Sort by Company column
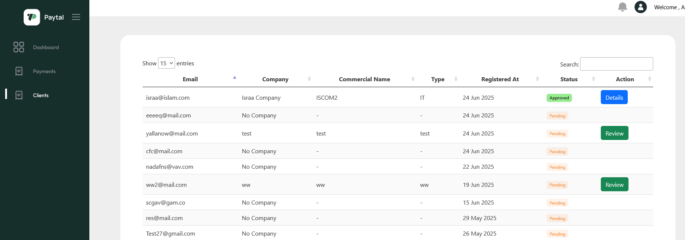Viewport: 685px width, 240px height. coord(275,79)
